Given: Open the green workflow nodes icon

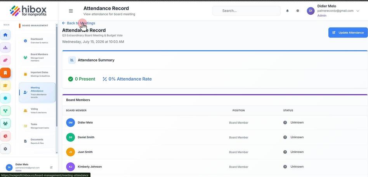Looking at the screenshot, I should click(x=5, y=111).
